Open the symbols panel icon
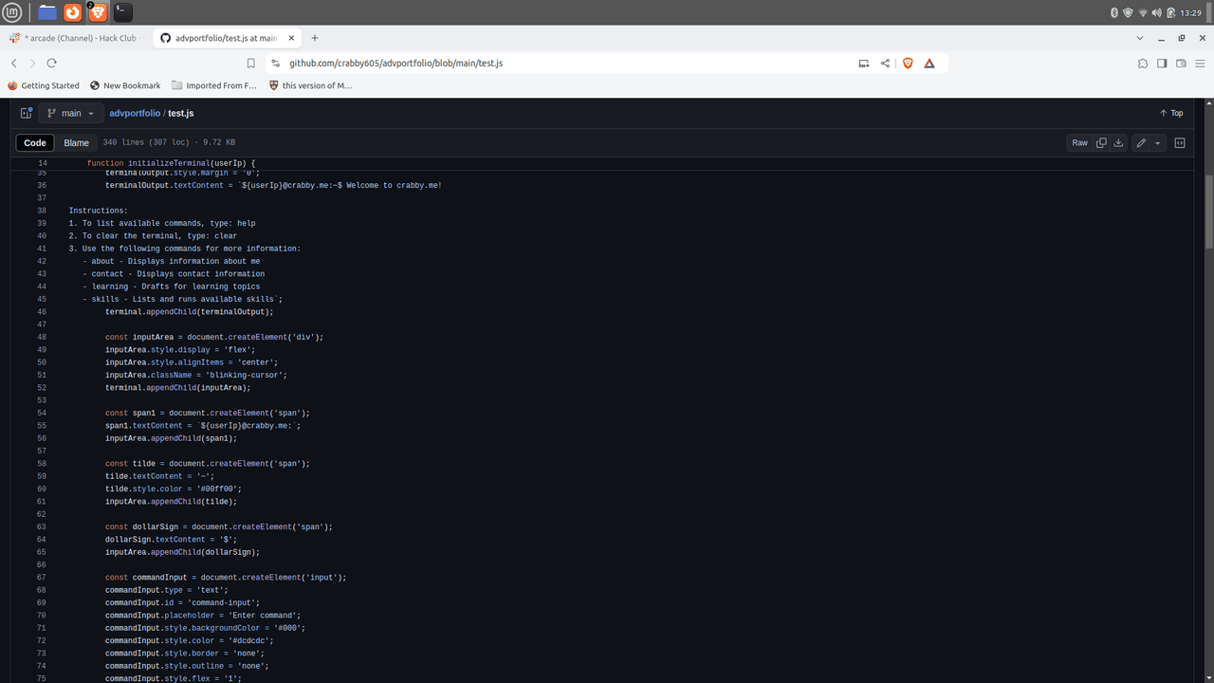Image resolution: width=1214 pixels, height=683 pixels. click(x=1180, y=143)
